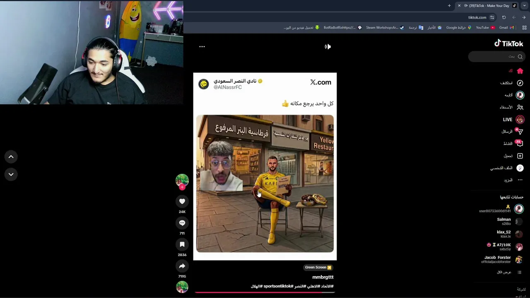Open Messages with the paper plane icon
The width and height of the screenshot is (530, 298).
(513, 132)
